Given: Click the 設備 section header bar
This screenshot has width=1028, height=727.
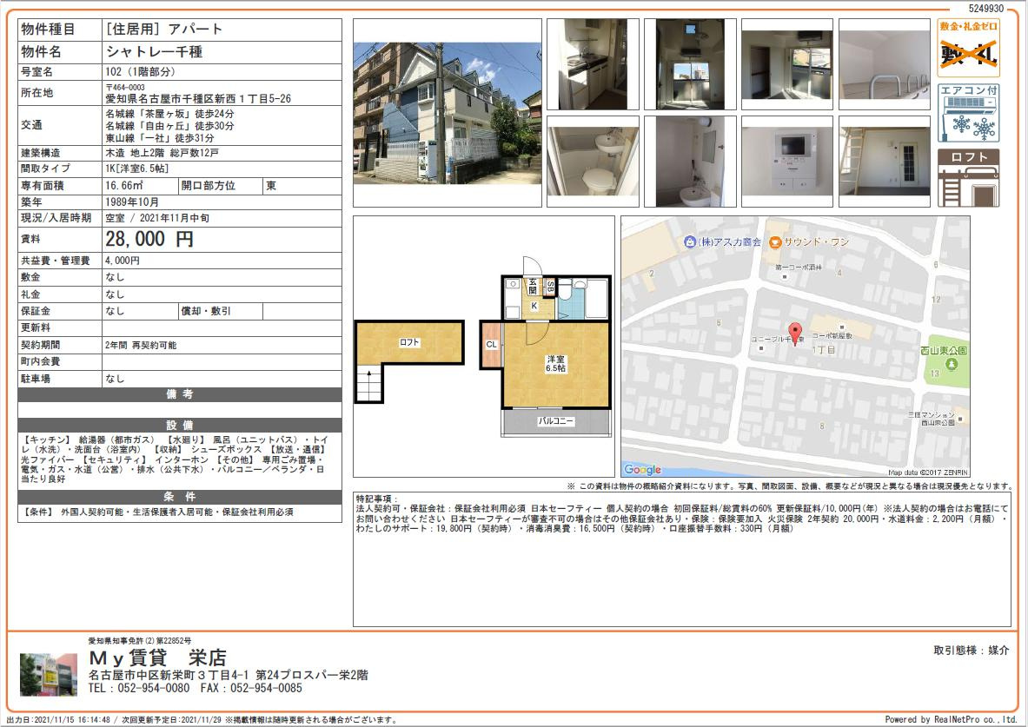Looking at the screenshot, I should (x=180, y=425).
